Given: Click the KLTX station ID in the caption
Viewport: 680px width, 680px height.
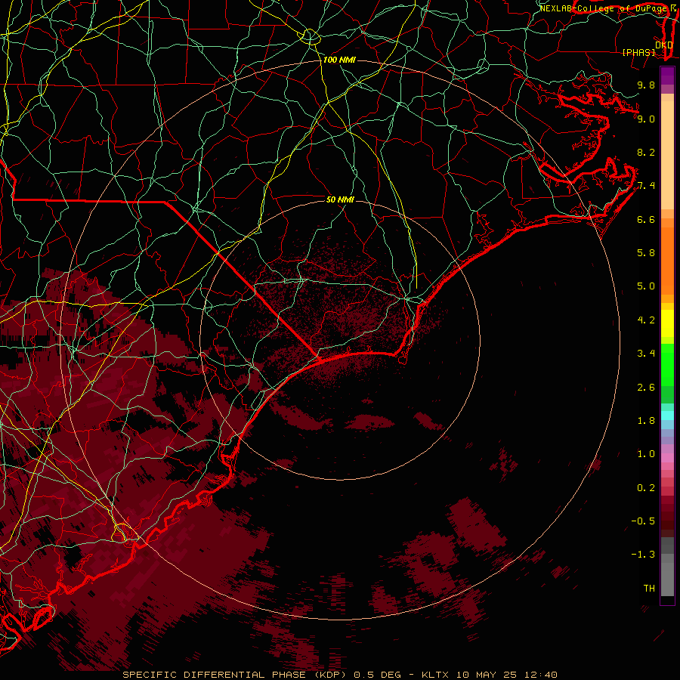Looking at the screenshot, I should coord(436,675).
